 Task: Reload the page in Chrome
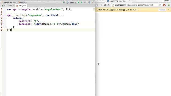click(x=105, y=5)
